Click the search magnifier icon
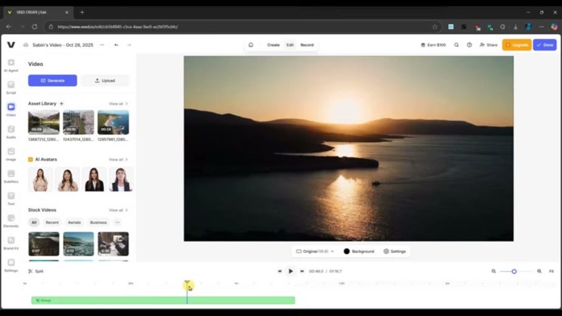Viewport: 562px width, 316px height. [456, 45]
